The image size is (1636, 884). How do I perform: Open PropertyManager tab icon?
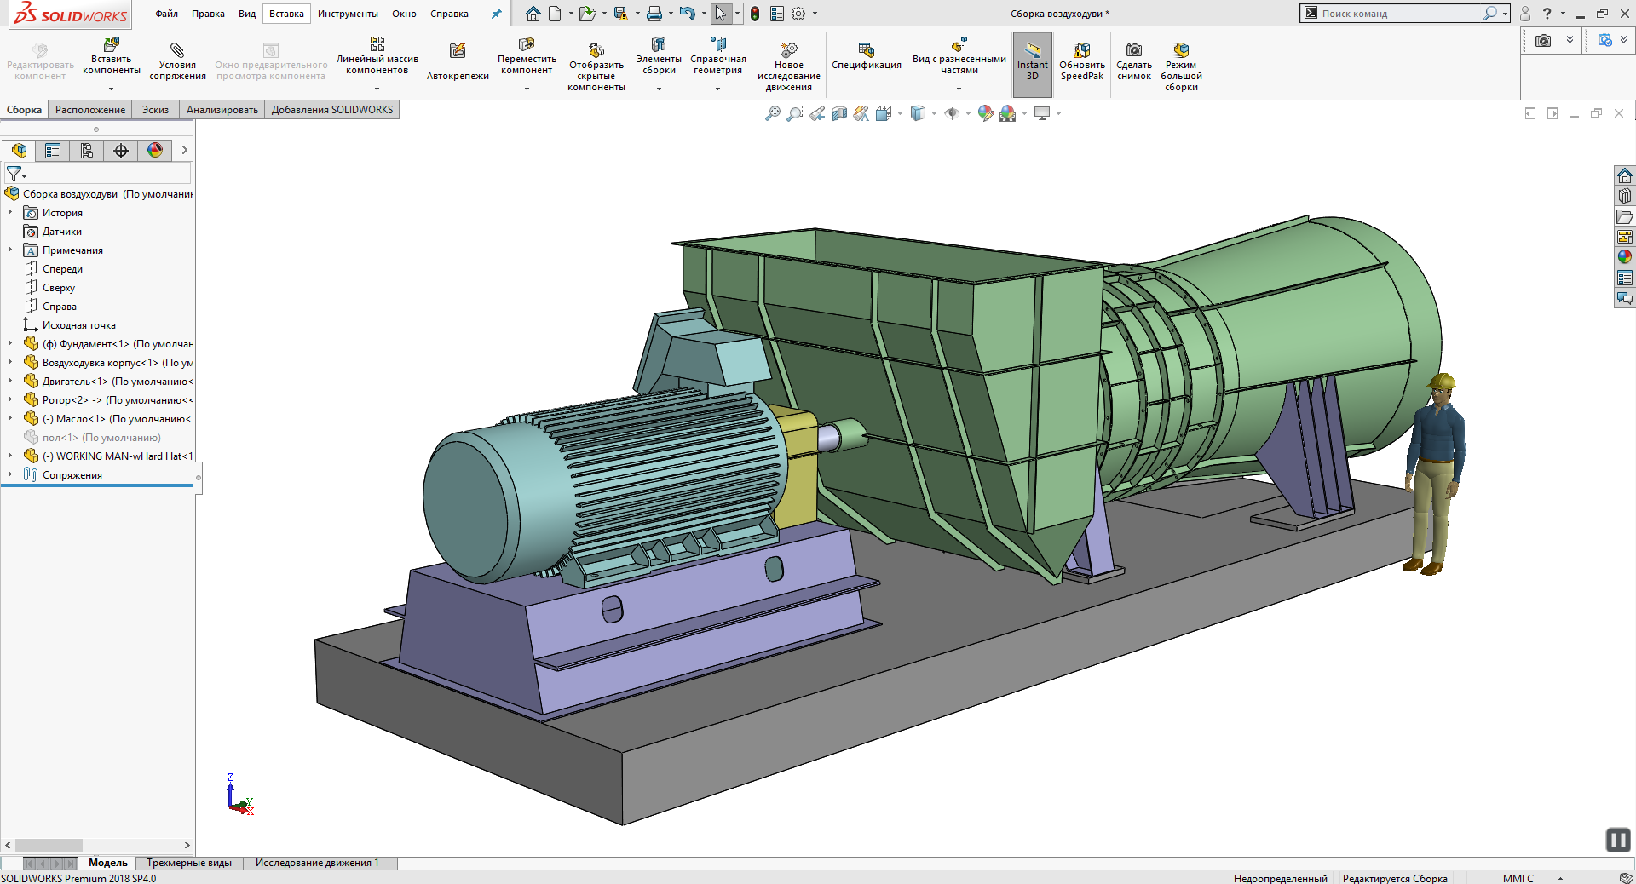(53, 151)
